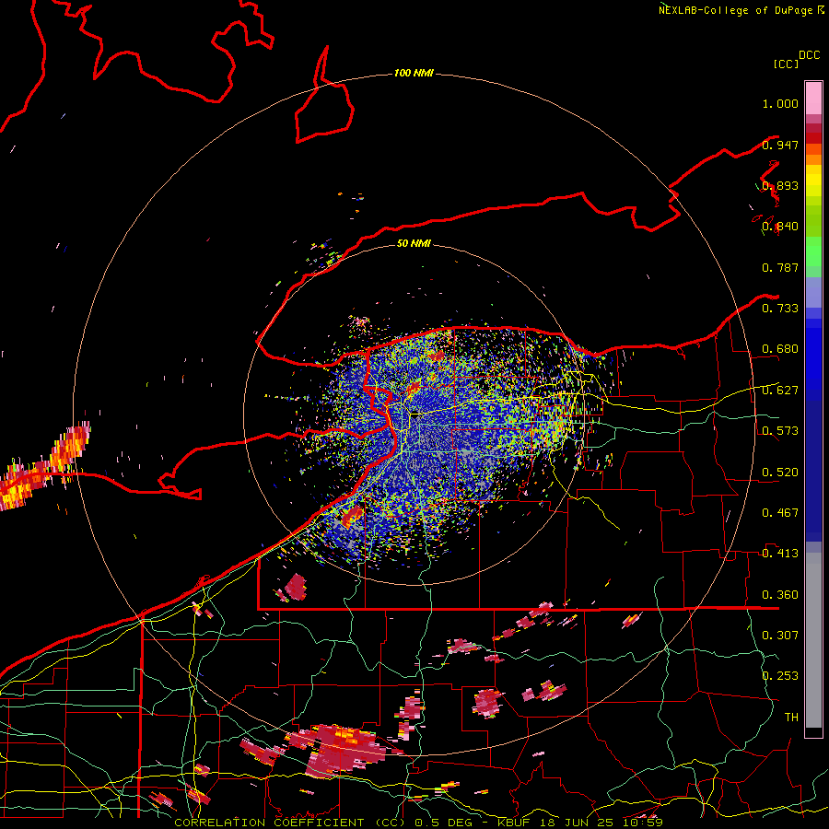Screen dimensions: 829x829
Task: Click the 0.5 DEG elevation text
Action: click(x=442, y=823)
